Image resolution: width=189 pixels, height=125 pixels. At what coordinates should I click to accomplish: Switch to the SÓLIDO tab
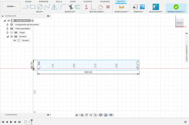28,2
